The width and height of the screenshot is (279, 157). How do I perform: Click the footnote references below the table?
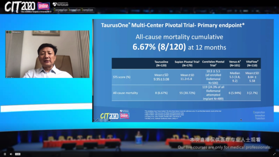coord(183,115)
